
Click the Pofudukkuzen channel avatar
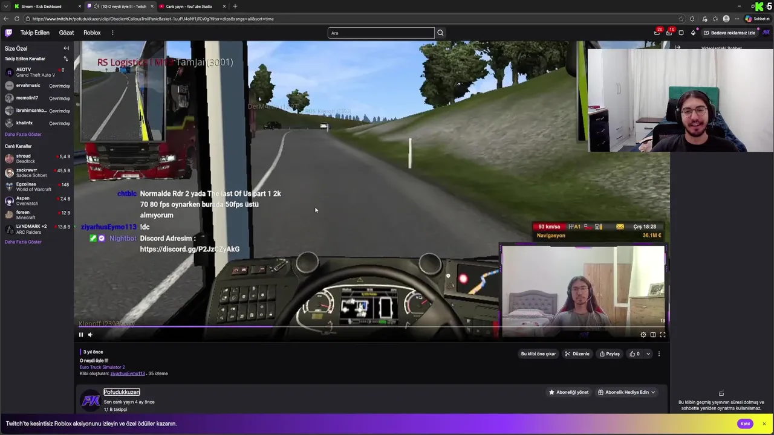coord(91,400)
